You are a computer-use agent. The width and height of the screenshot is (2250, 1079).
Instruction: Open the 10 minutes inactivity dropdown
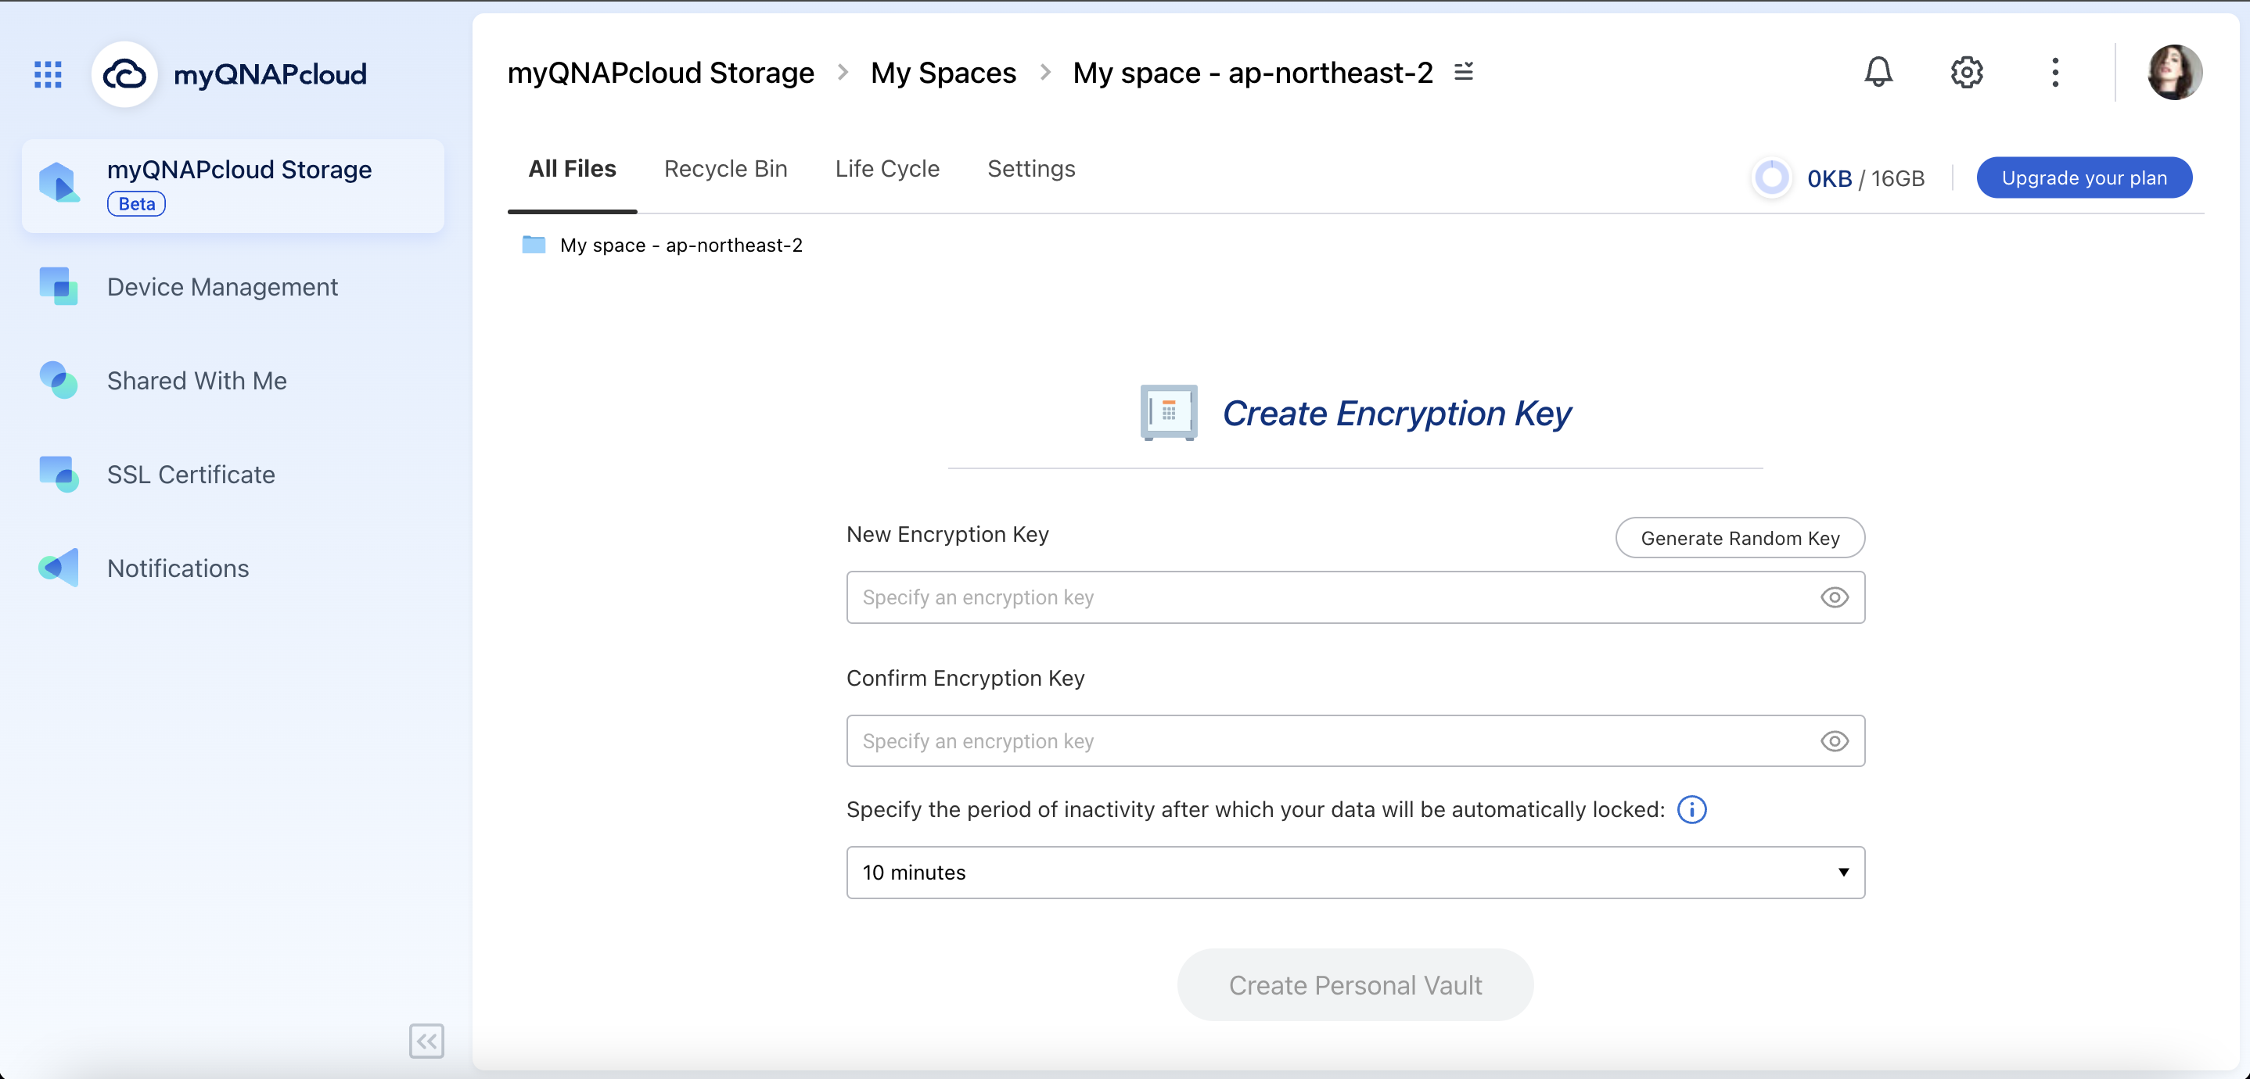point(1356,872)
